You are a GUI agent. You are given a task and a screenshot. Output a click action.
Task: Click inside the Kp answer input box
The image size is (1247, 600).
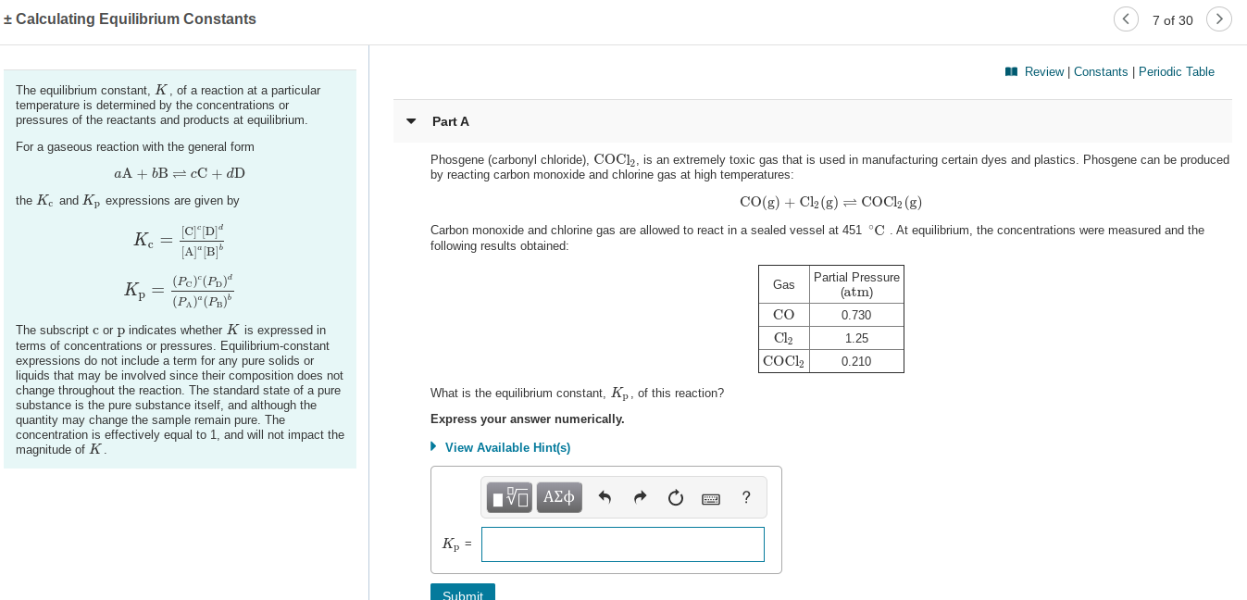pos(622,544)
